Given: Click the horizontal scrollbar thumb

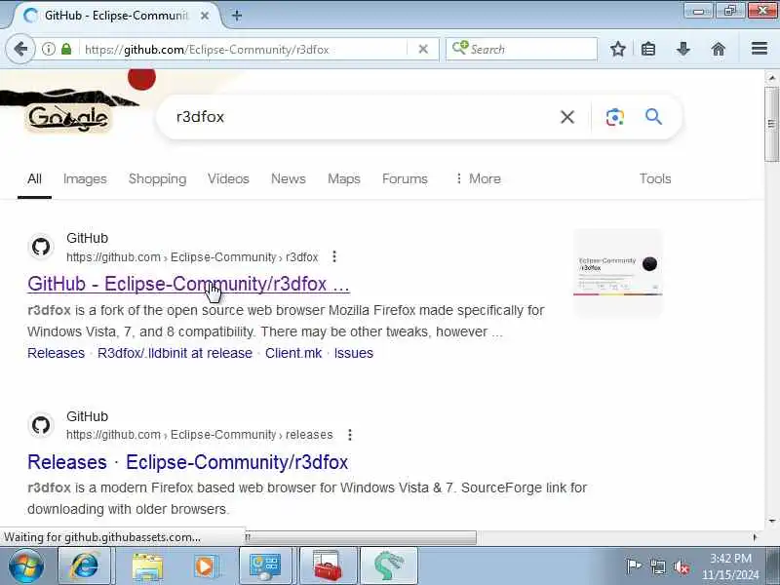Looking at the screenshot, I should coord(360,537).
